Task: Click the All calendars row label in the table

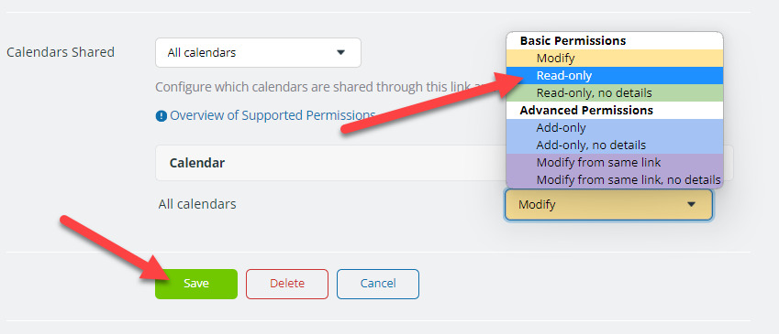Action: 197,204
